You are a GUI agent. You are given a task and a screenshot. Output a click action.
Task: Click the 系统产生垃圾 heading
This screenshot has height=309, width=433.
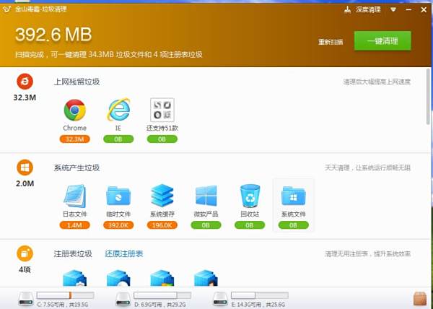76,167
